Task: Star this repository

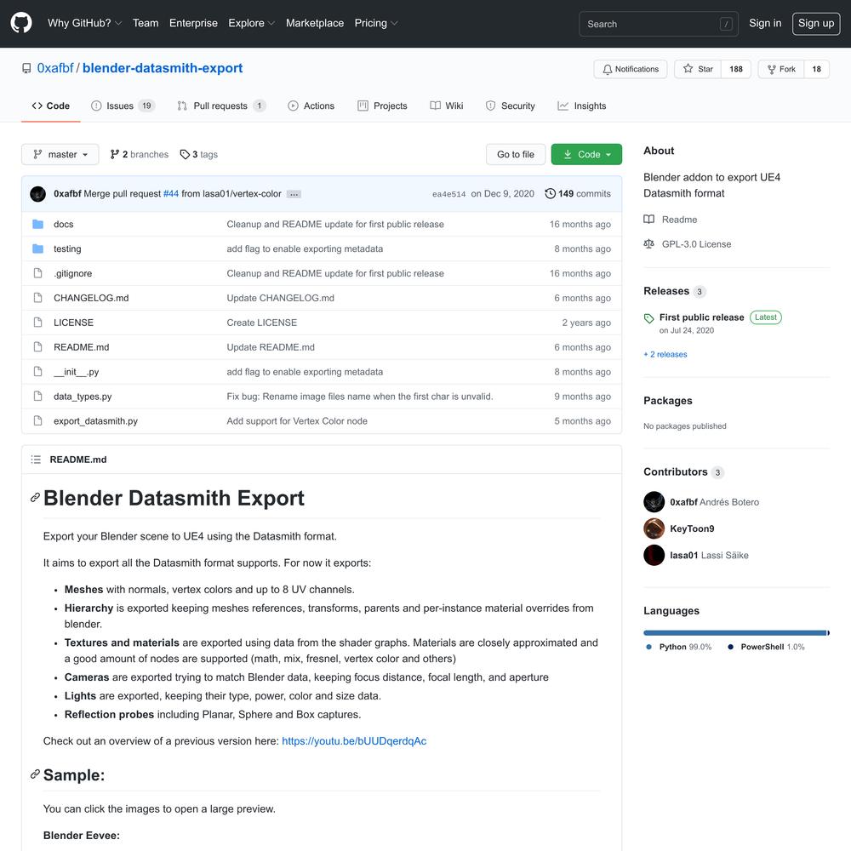Action: pyautogui.click(x=698, y=69)
